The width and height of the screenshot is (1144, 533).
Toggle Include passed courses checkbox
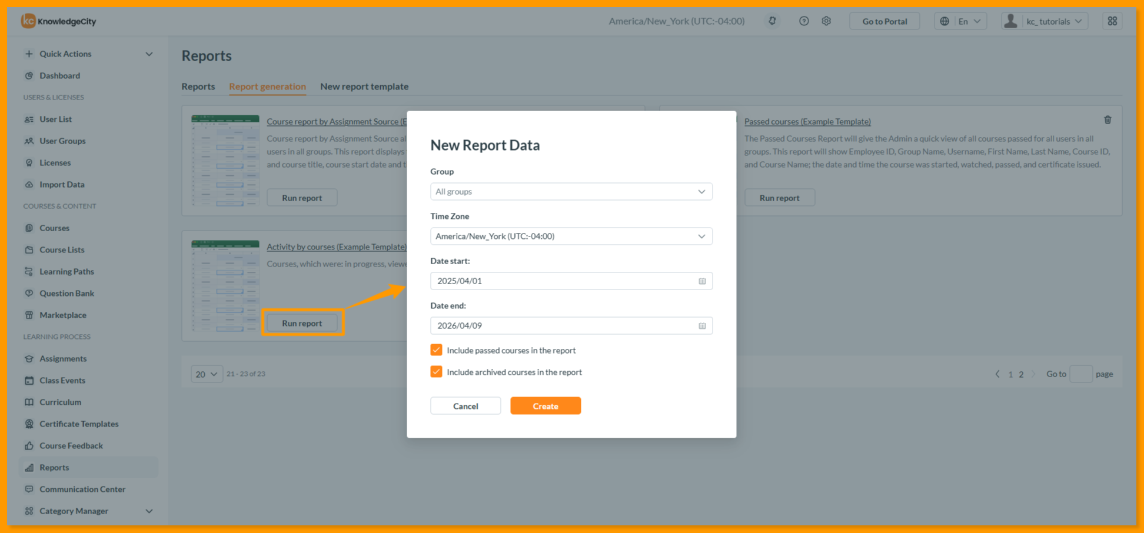[x=436, y=350]
